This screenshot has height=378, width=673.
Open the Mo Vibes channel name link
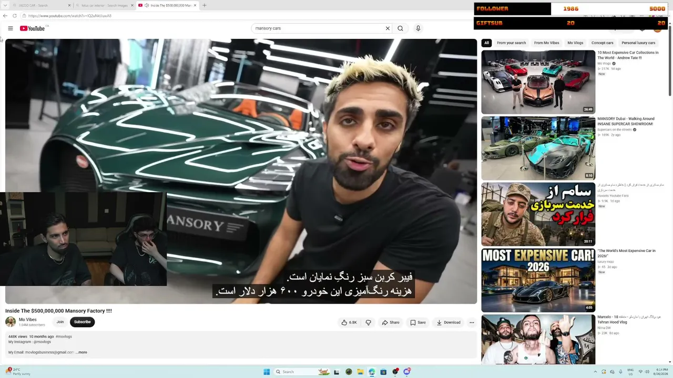pos(28,320)
